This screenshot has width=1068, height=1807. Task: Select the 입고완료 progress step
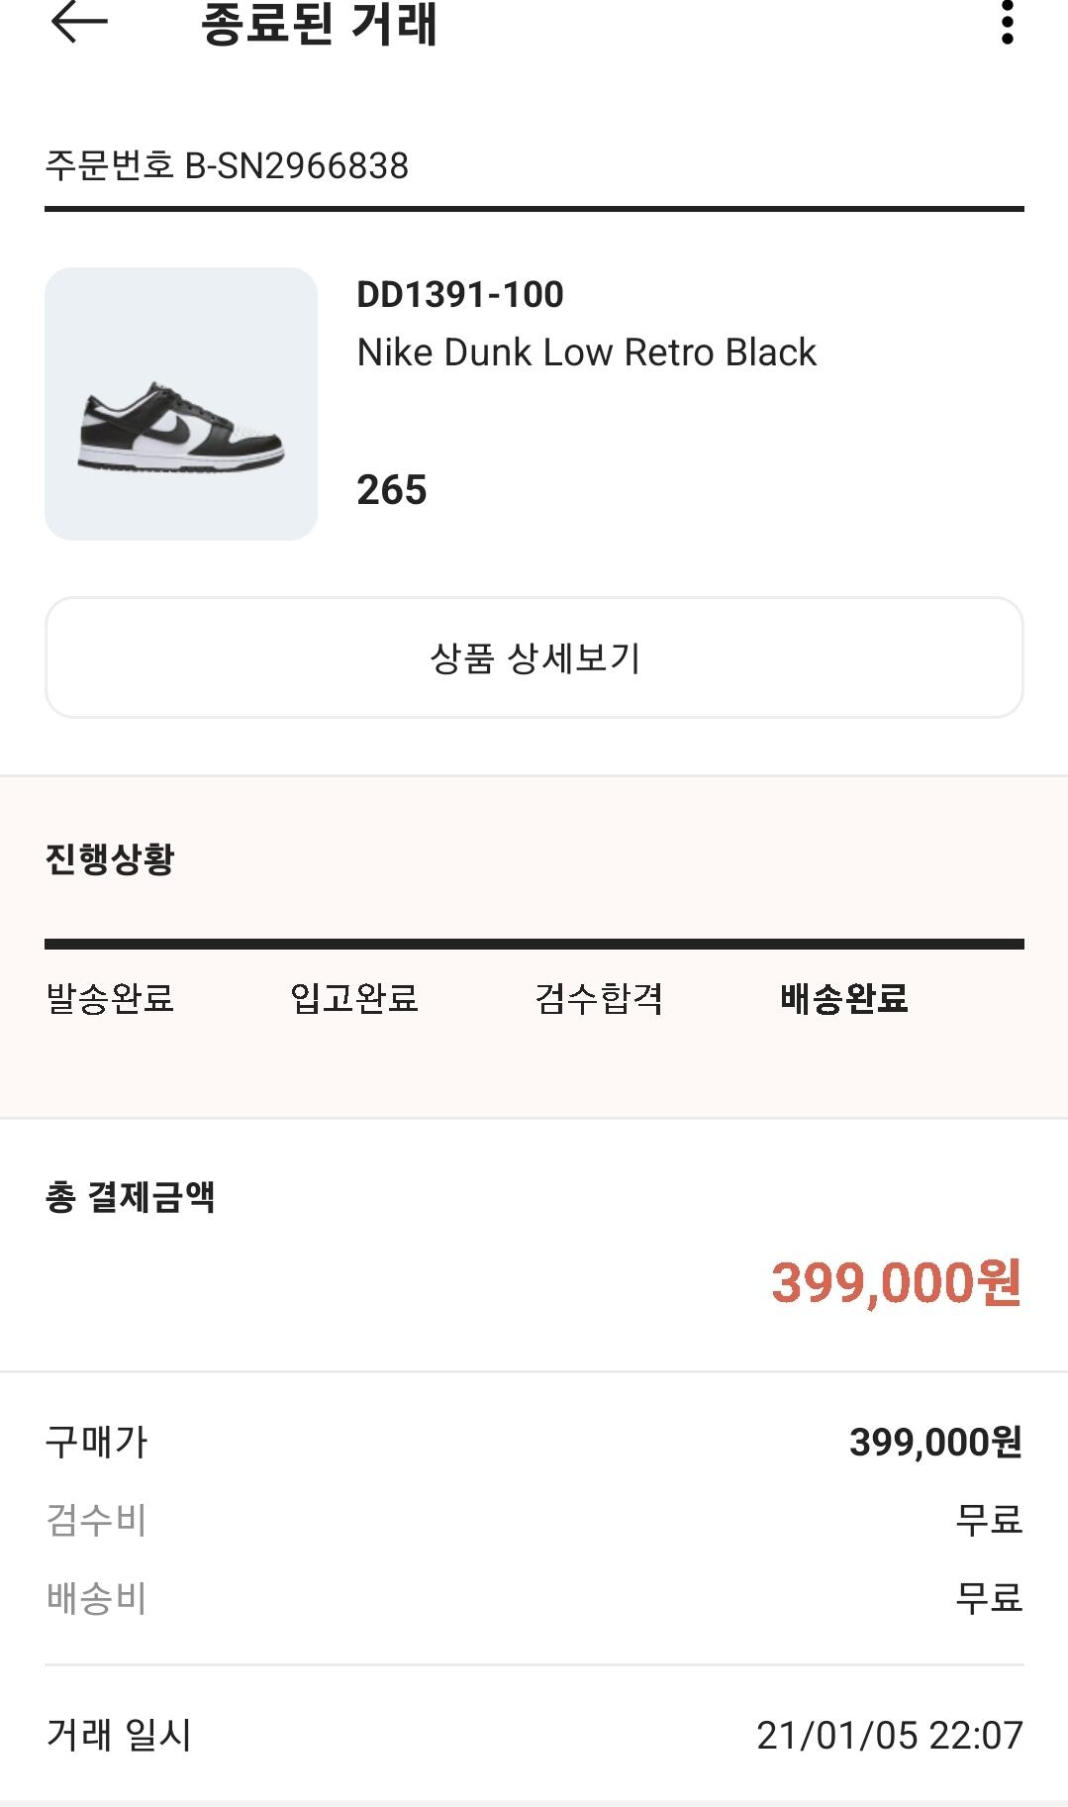pyautogui.click(x=354, y=998)
